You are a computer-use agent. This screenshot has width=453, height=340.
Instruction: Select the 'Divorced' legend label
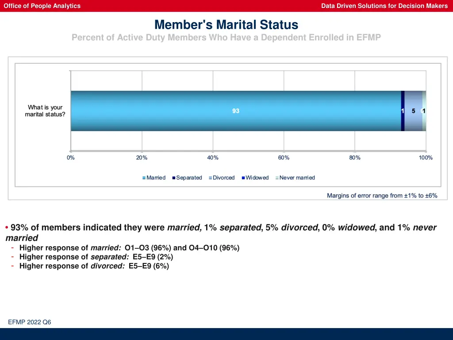pos(223,178)
